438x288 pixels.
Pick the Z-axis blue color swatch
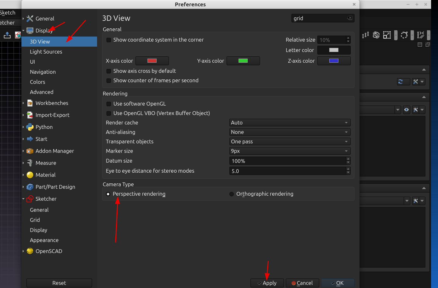click(x=334, y=61)
